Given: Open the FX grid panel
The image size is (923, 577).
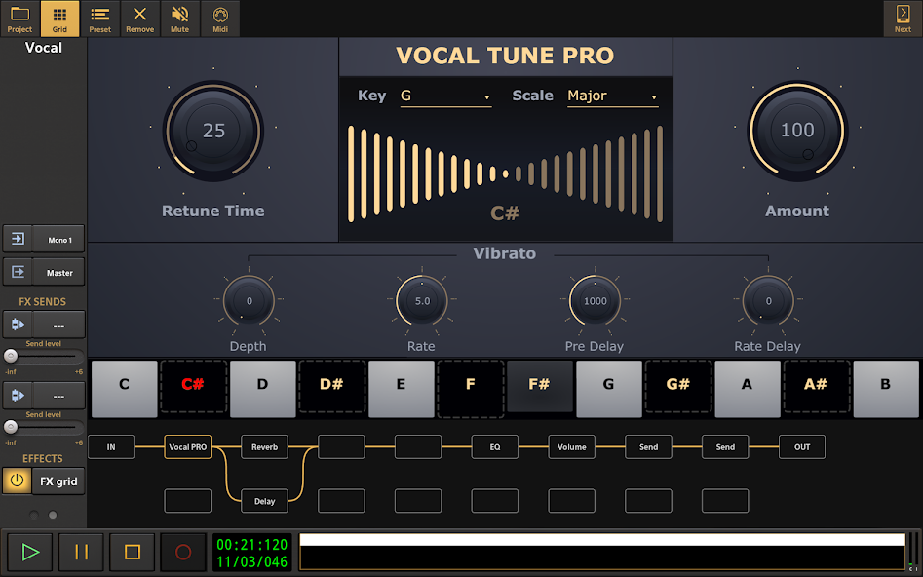Looking at the screenshot, I should coord(58,481).
